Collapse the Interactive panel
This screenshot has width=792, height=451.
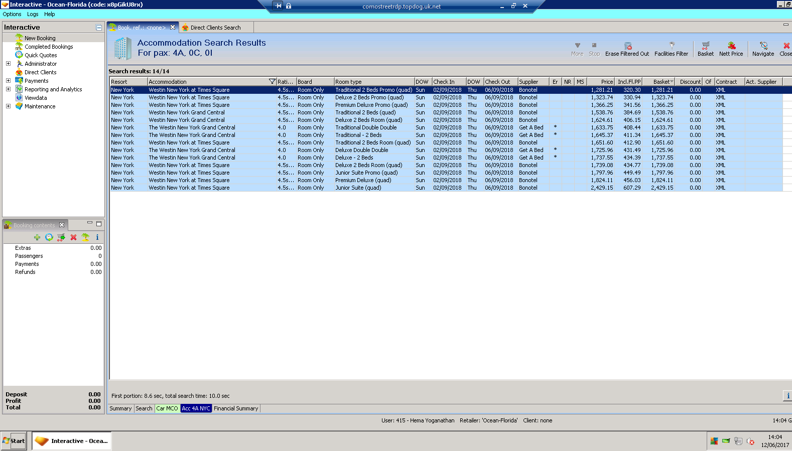click(99, 28)
